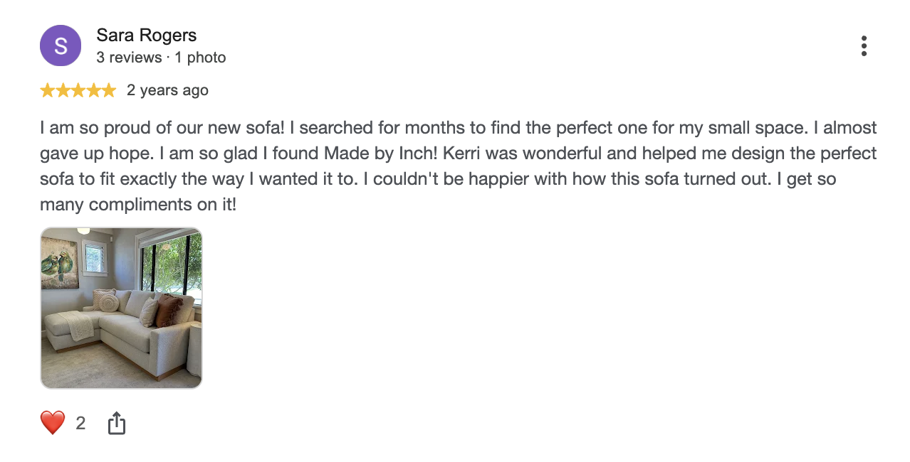Open the three-dot more options menu
The width and height of the screenshot is (910, 462).
click(x=864, y=46)
